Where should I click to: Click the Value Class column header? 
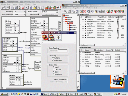[102, 17]
